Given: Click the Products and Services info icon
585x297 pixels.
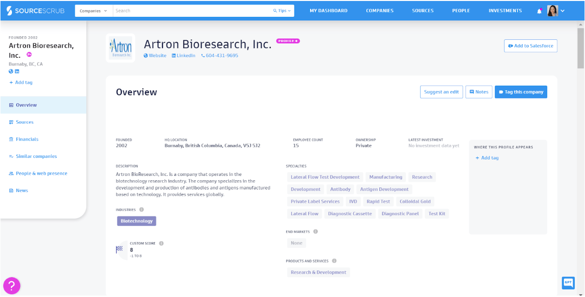Looking at the screenshot, I should [x=334, y=261].
